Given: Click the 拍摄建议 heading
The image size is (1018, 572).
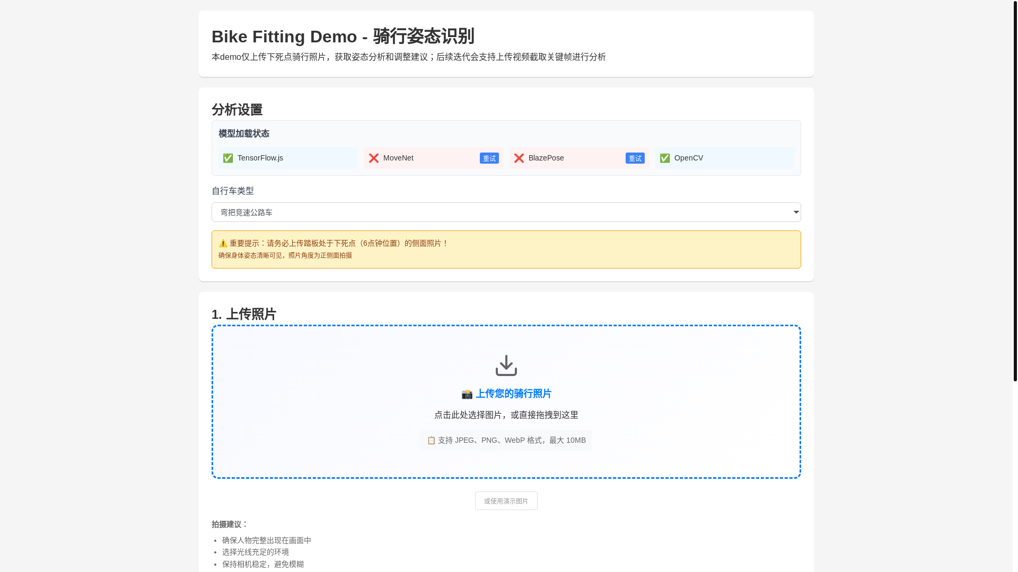Looking at the screenshot, I should tap(230, 524).
